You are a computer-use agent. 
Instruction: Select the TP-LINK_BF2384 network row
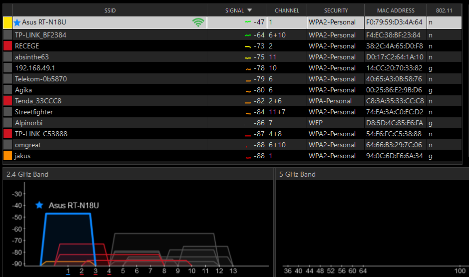coord(232,35)
